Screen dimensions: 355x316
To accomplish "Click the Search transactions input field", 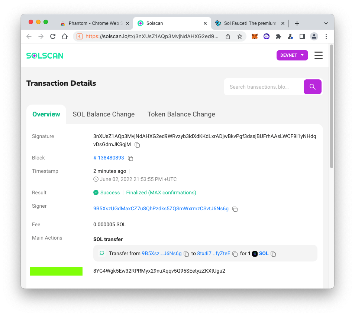I will pyautogui.click(x=263, y=87).
